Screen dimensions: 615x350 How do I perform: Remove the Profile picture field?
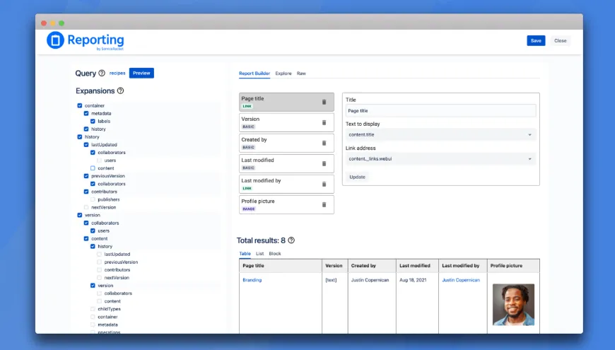point(324,204)
